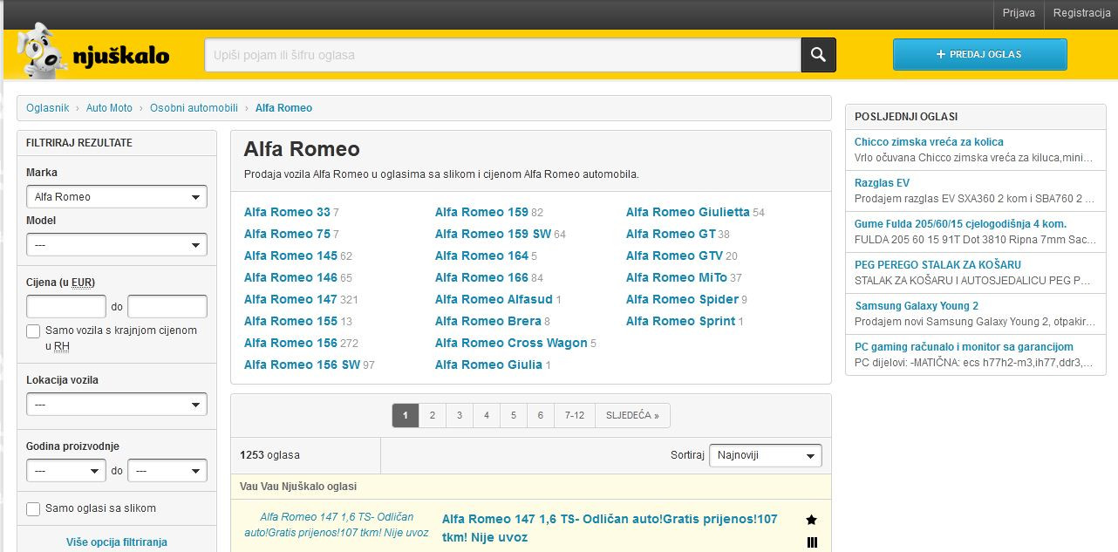Viewport: 1118px width, 552px height.
Task: Open the Alfa Romeo 156 model link
Action: point(290,343)
